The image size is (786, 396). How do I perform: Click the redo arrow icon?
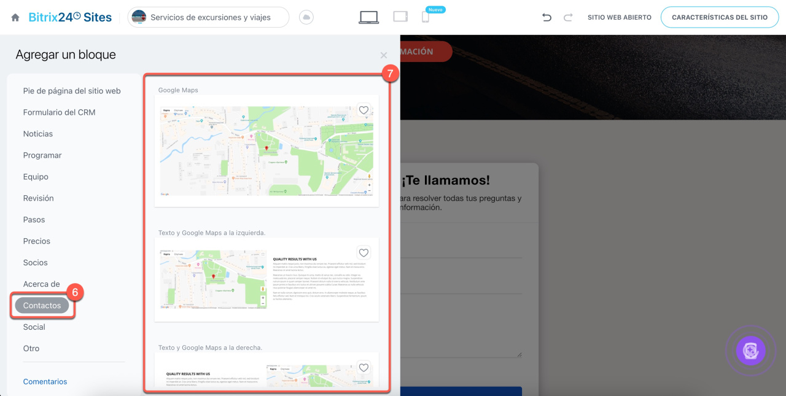click(x=568, y=18)
